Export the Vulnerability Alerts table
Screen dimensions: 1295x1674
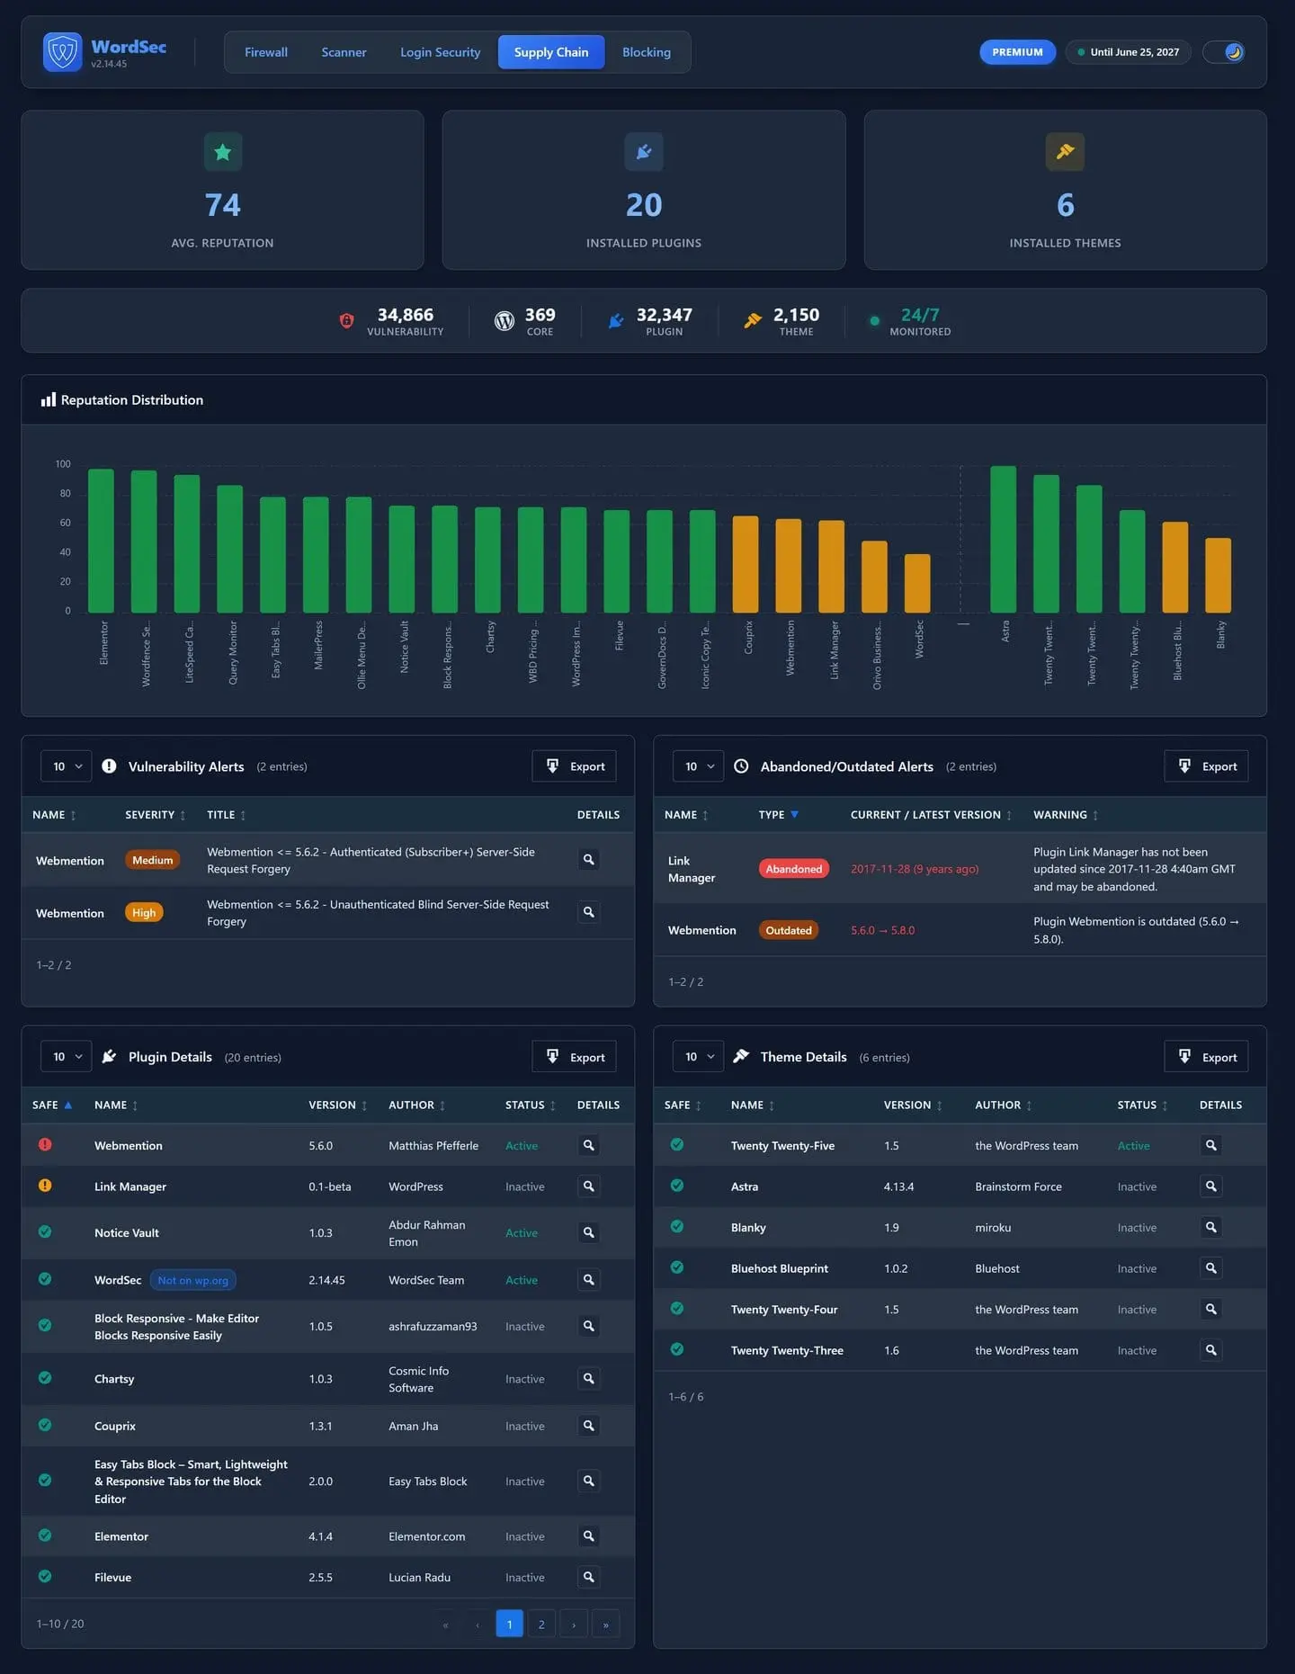click(x=575, y=766)
